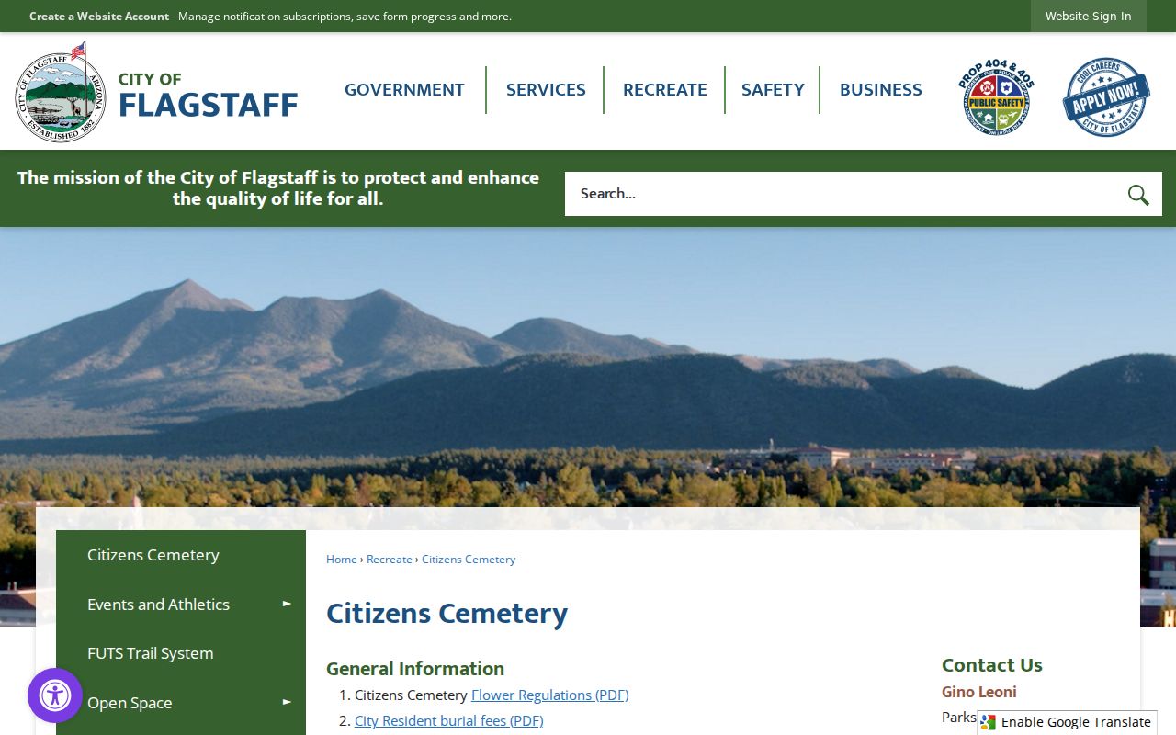Open the Prop 404 & 405 Public Safety badge

[996, 97]
